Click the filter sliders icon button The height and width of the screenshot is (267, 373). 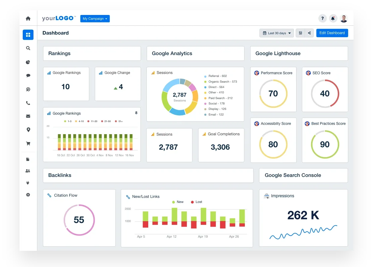coord(300,33)
